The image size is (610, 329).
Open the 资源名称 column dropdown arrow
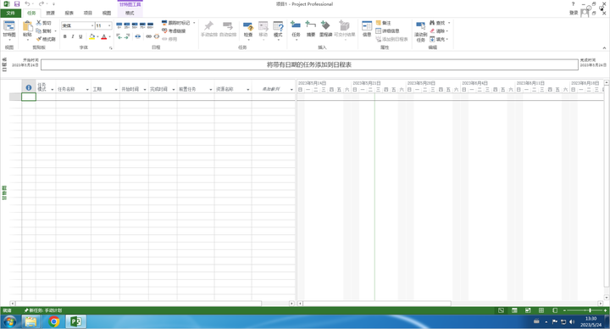pyautogui.click(x=247, y=90)
